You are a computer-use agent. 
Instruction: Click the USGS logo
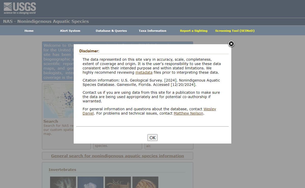point(20,8)
